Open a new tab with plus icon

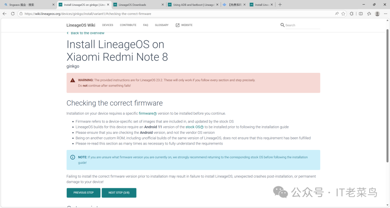pos(280,4)
